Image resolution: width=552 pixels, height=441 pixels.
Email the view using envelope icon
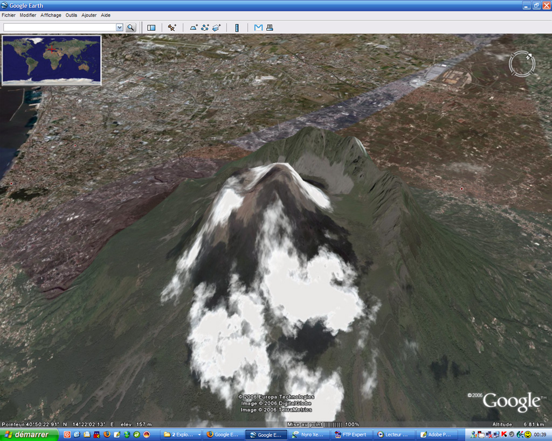point(258,27)
